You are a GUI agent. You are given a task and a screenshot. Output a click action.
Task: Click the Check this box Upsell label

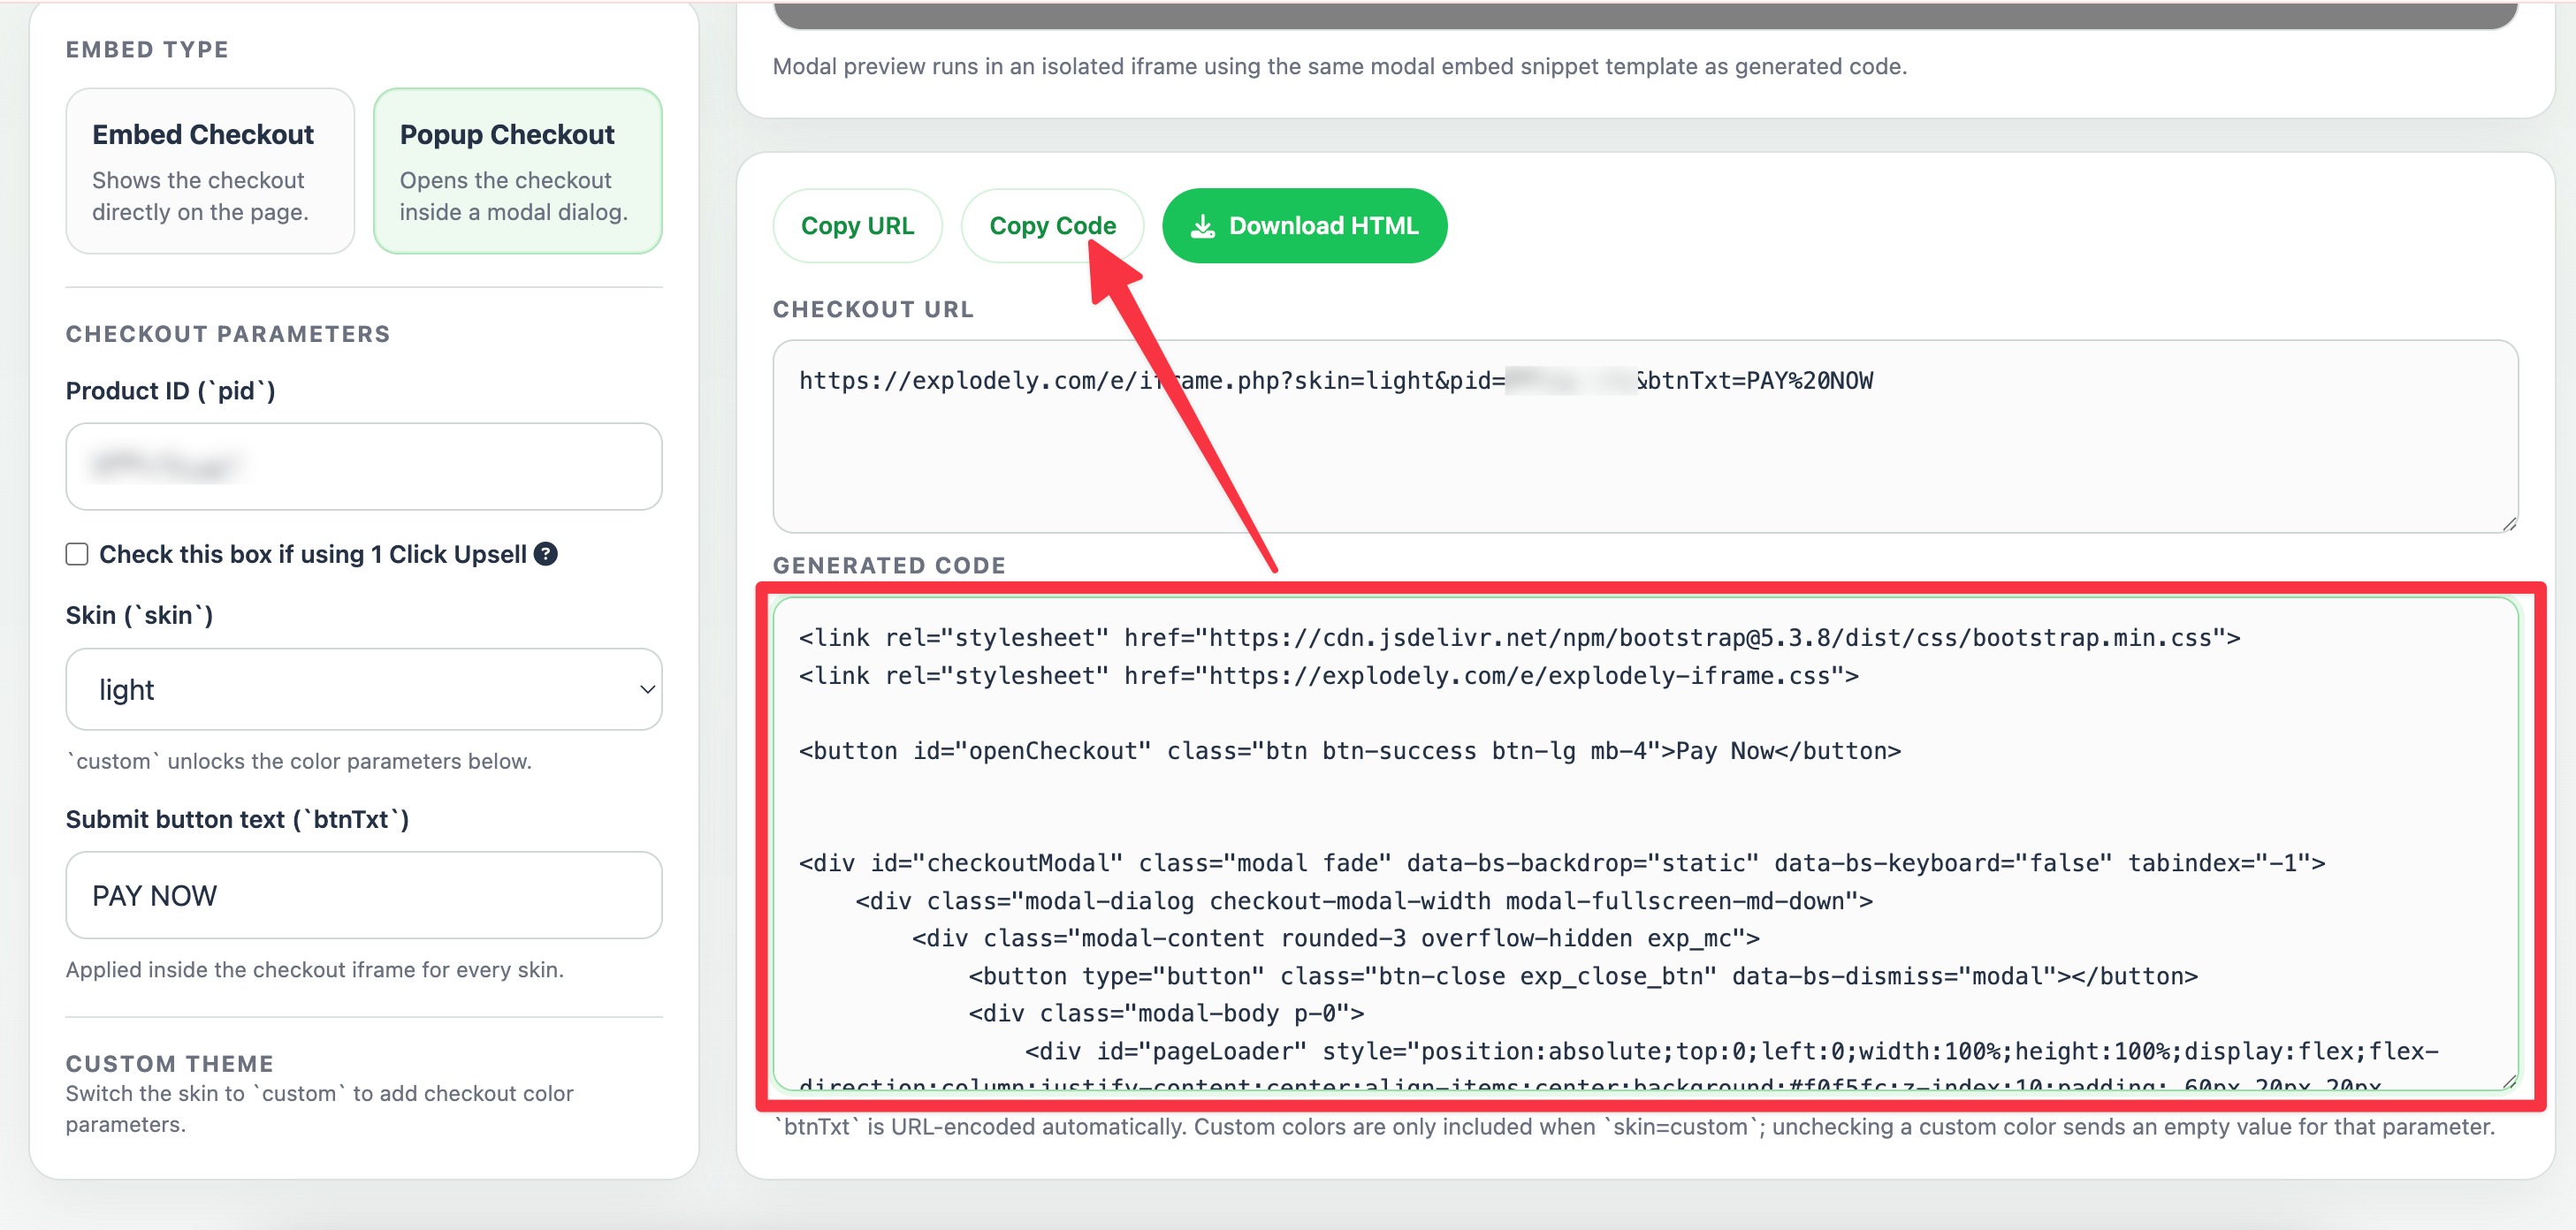click(x=312, y=553)
